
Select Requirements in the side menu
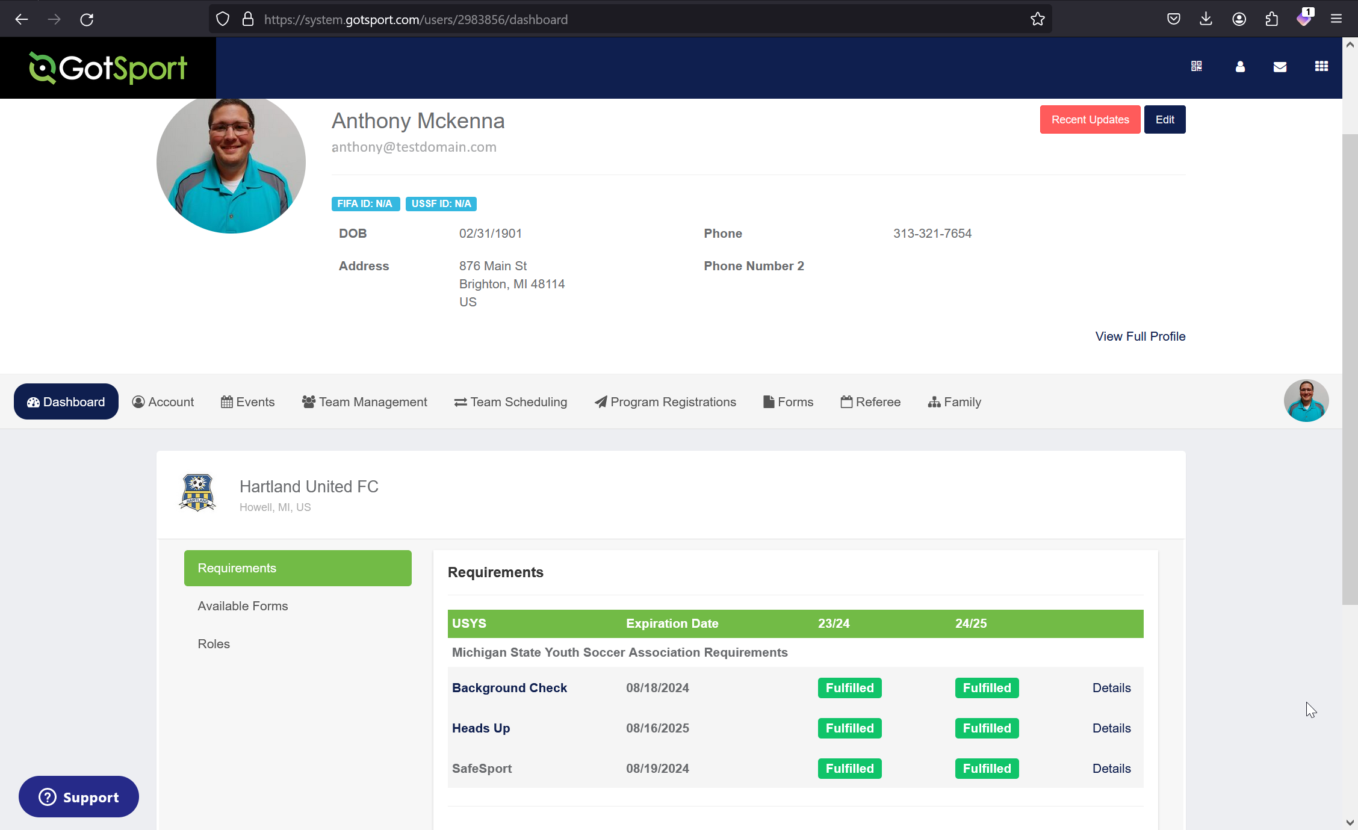pos(298,568)
